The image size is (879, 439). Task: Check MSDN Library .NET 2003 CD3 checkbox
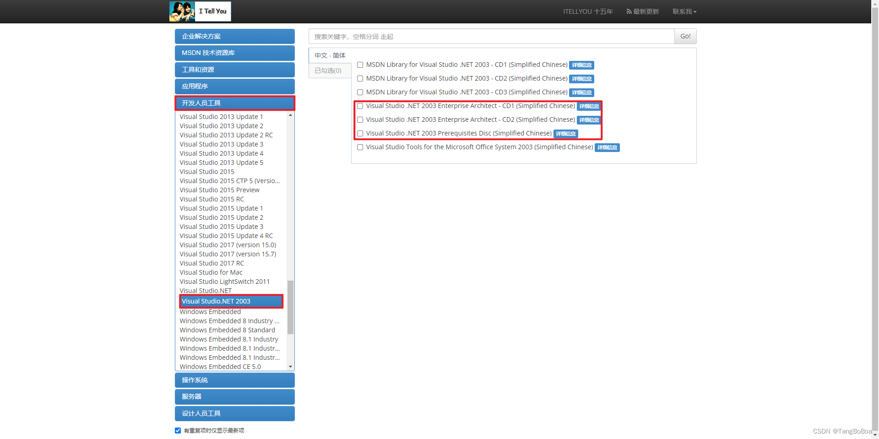pyautogui.click(x=360, y=92)
